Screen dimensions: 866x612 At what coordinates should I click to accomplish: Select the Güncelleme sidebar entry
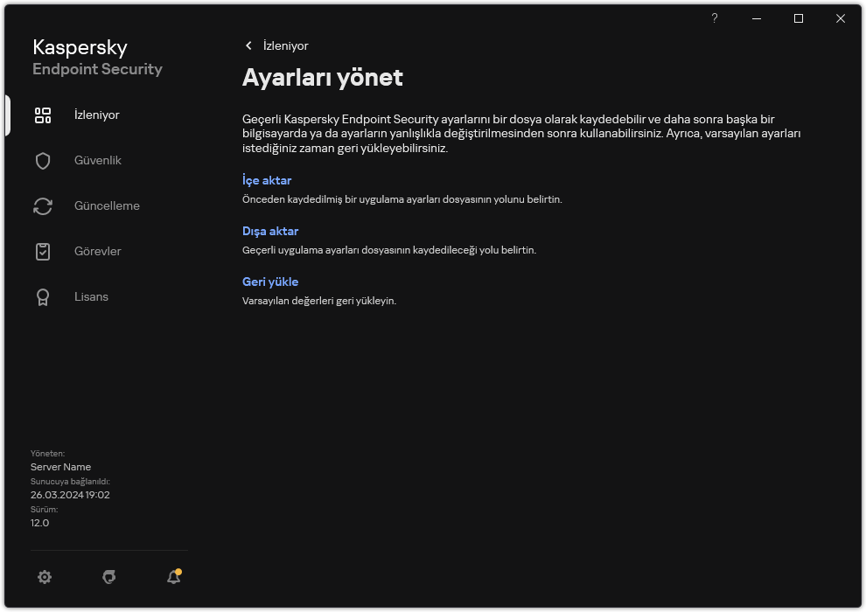[x=97, y=205]
